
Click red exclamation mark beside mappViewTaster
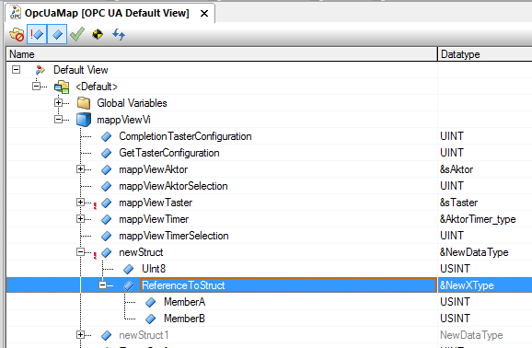click(x=95, y=205)
